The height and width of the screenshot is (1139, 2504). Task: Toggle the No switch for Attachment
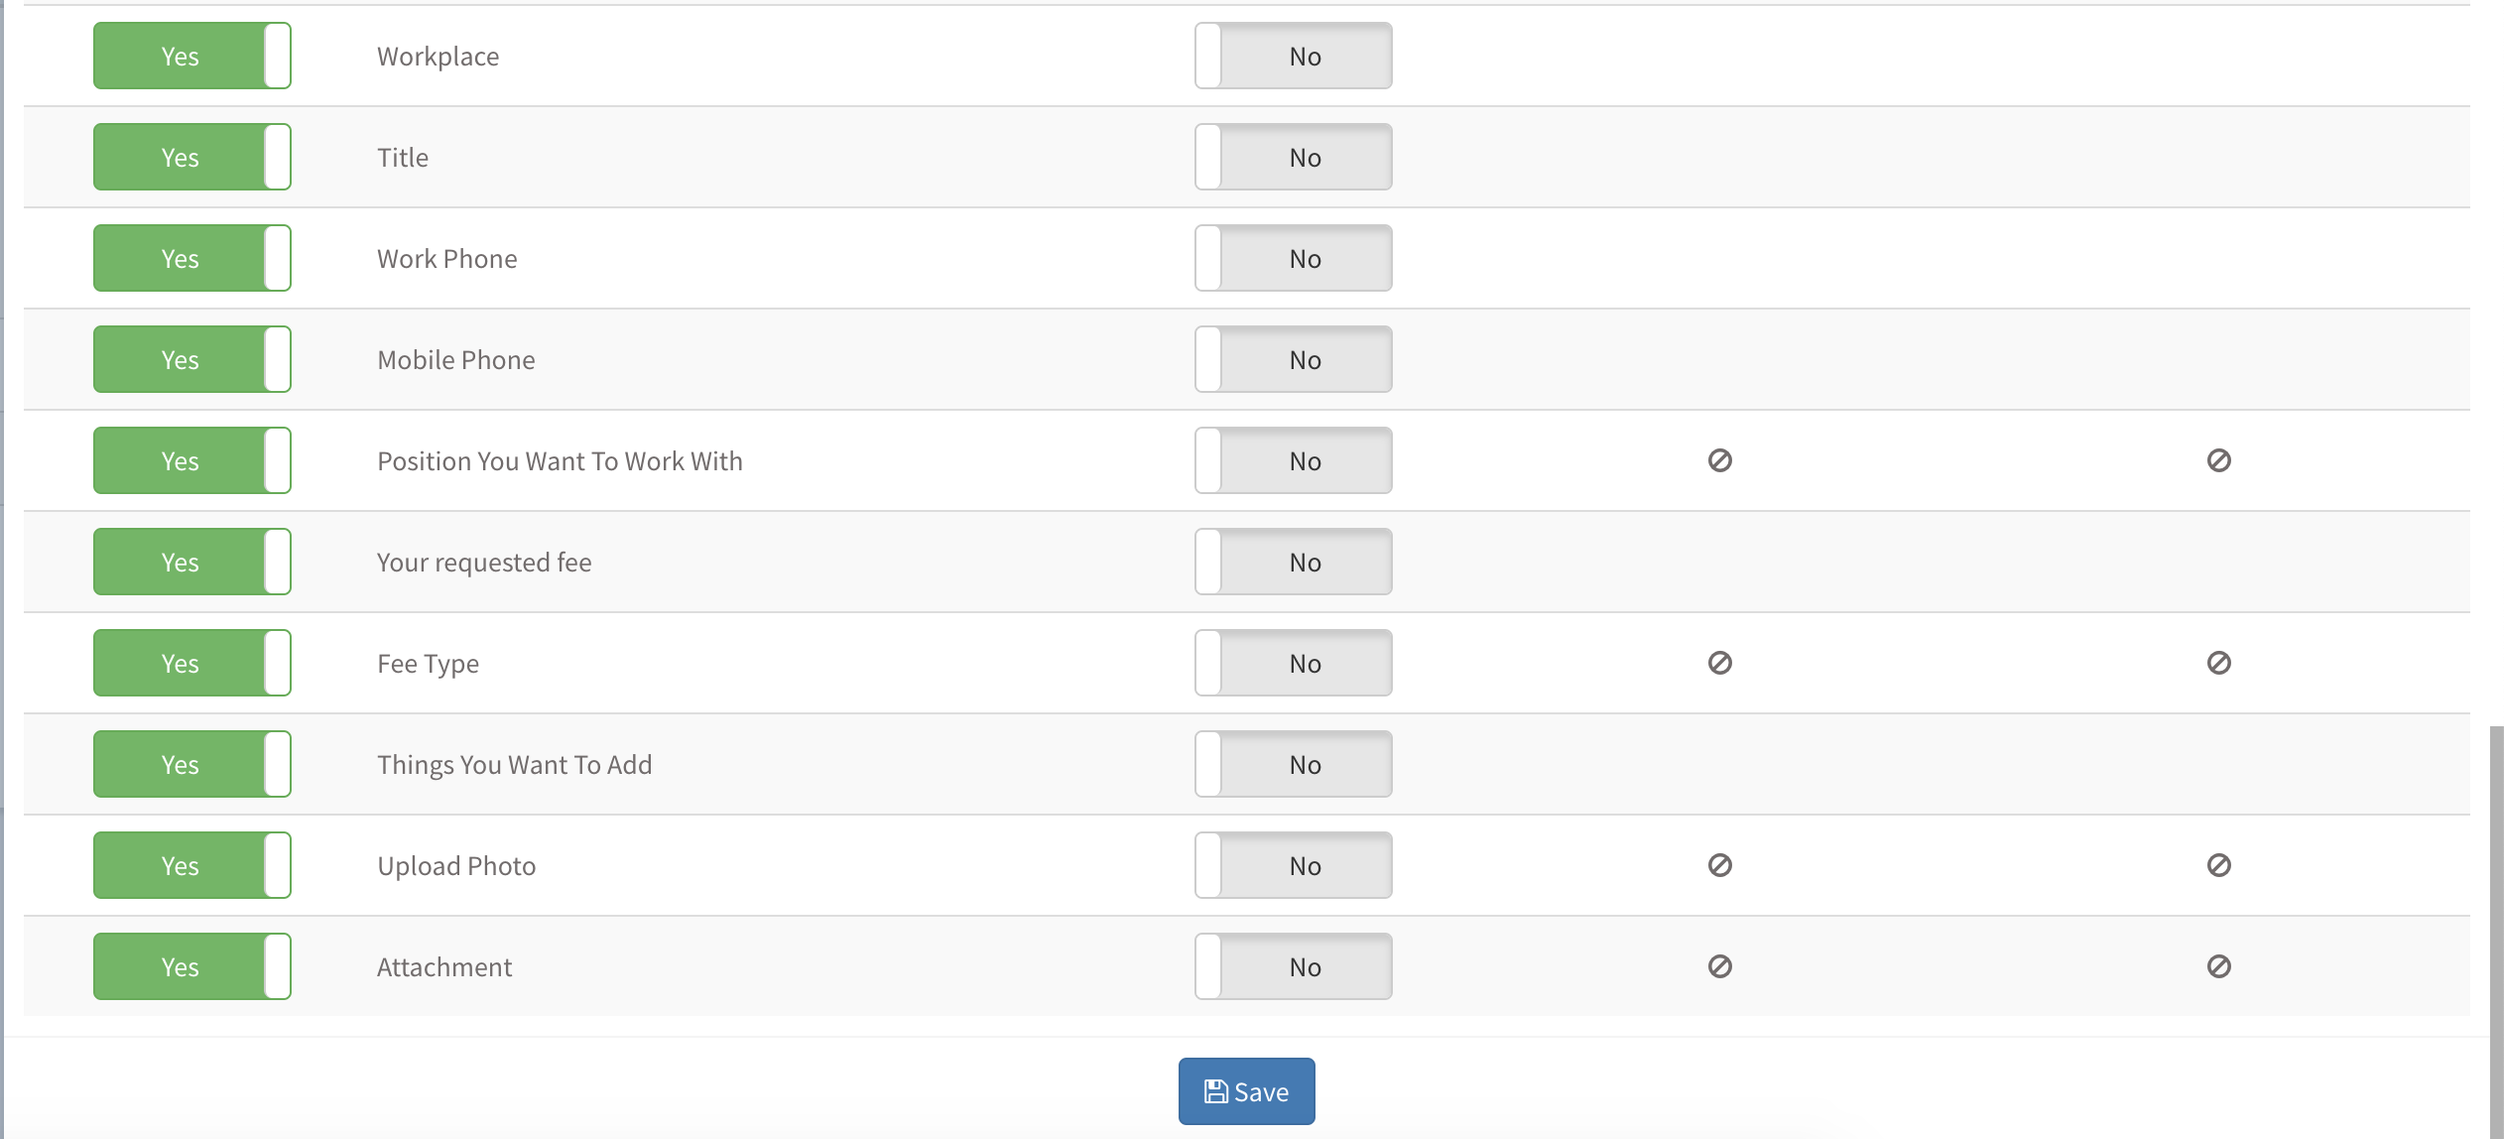click(1294, 966)
